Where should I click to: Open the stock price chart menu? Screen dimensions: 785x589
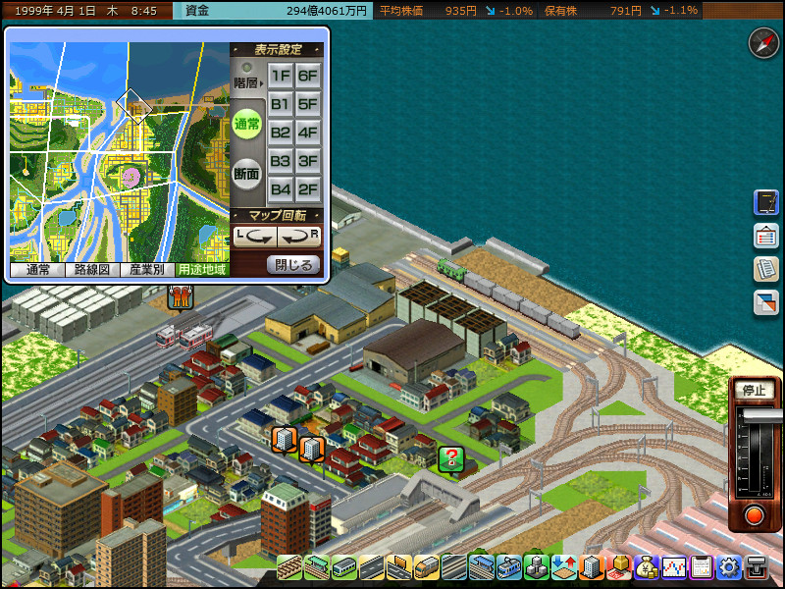point(674,567)
